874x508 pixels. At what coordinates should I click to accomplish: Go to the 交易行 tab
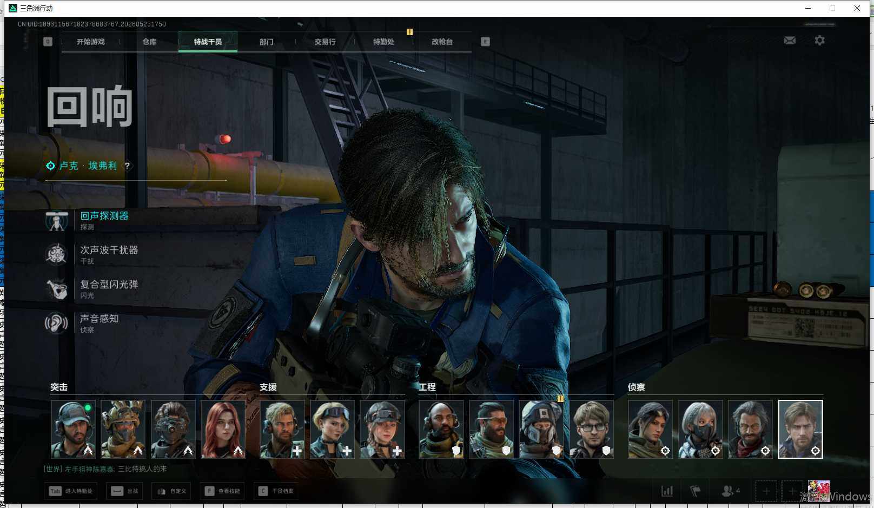tap(325, 42)
